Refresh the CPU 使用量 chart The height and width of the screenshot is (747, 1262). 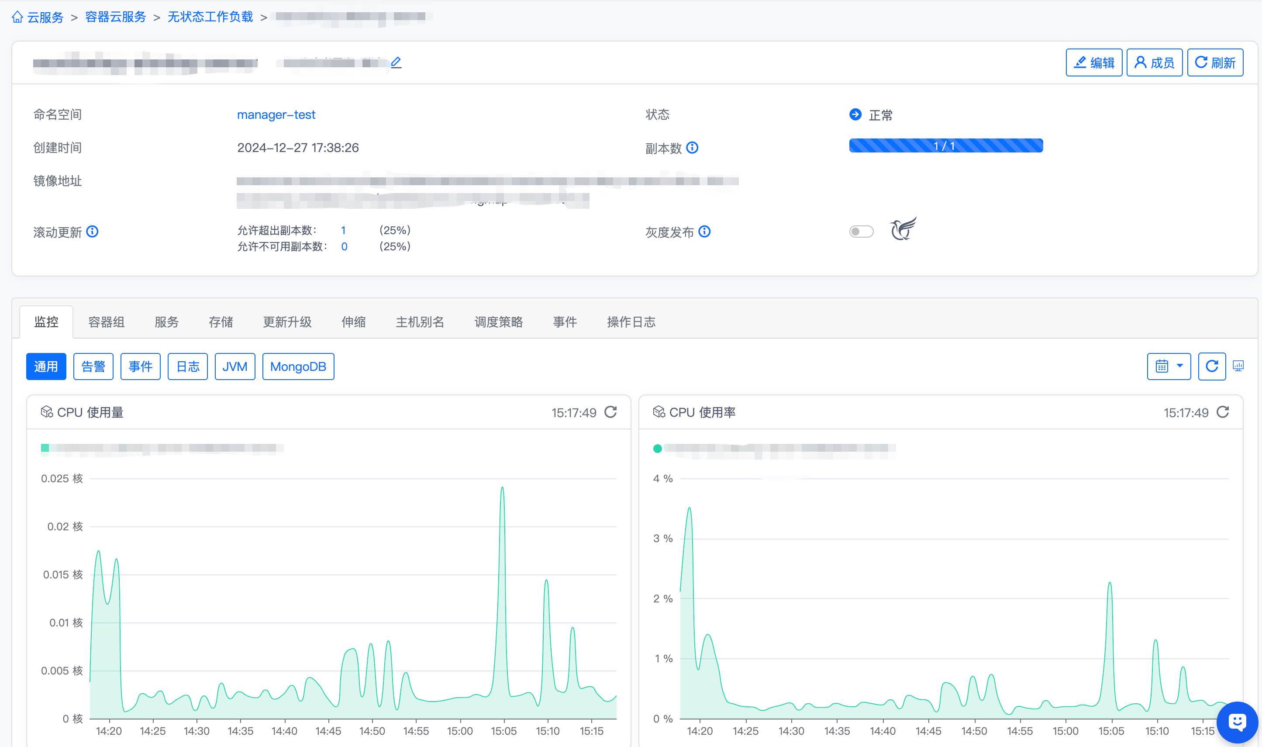tap(610, 412)
